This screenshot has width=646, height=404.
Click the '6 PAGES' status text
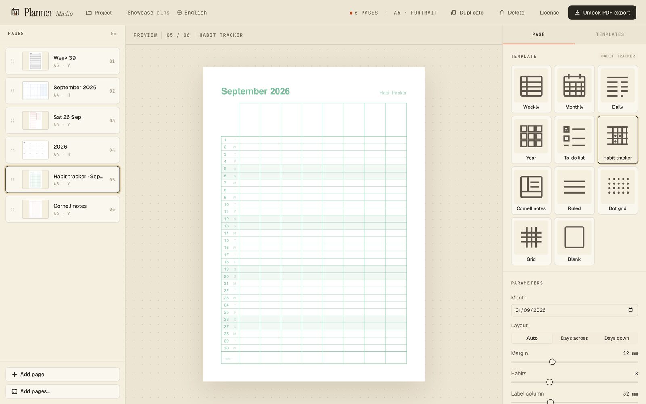366,13
